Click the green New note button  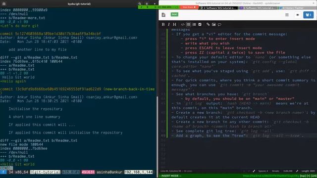click(x=174, y=14)
